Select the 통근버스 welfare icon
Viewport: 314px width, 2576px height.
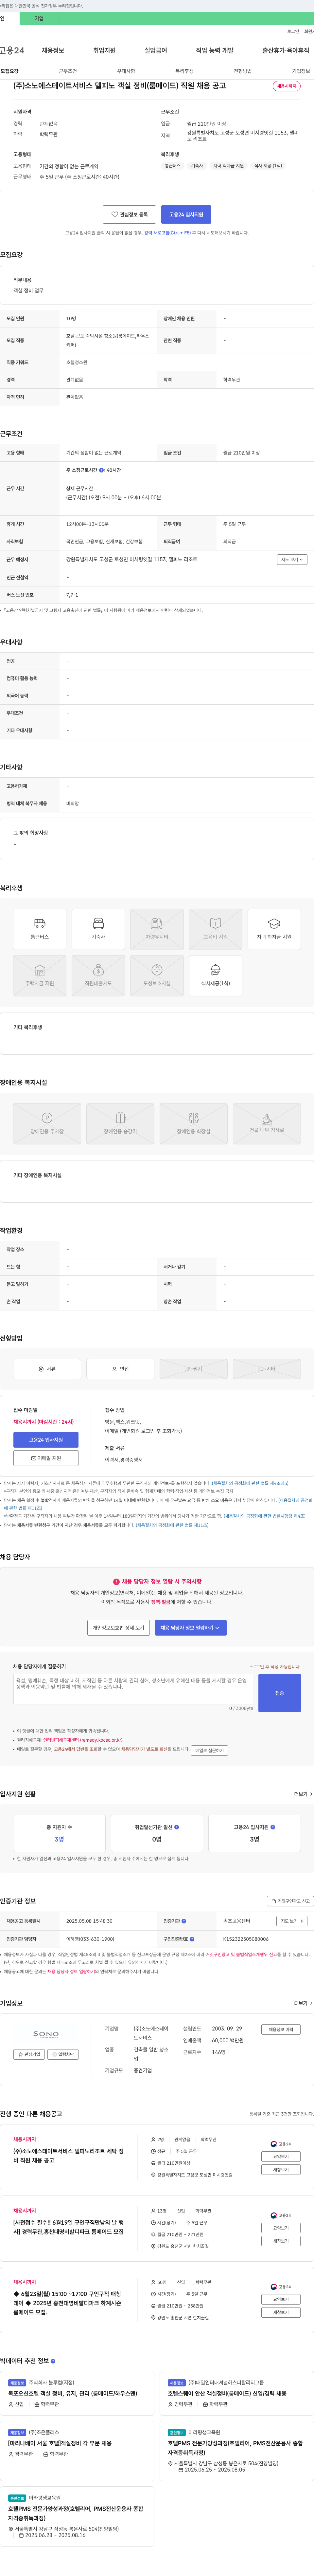40,929
